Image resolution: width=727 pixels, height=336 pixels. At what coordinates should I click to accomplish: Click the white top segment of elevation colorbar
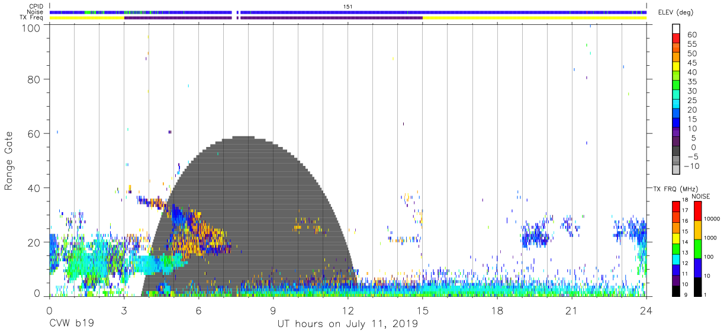[676, 28]
